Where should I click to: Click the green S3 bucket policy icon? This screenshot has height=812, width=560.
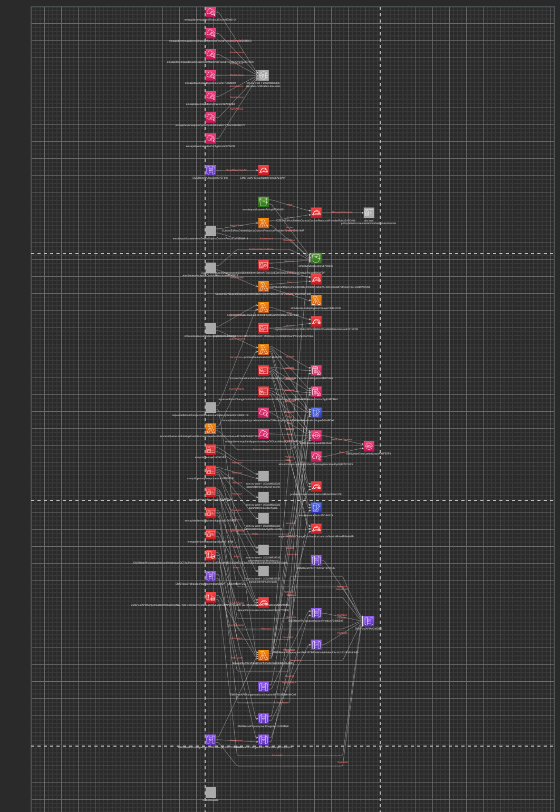point(263,202)
